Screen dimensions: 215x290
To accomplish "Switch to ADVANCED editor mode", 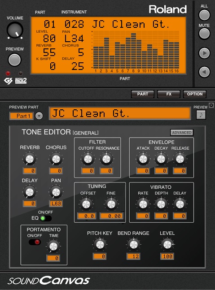I will [x=182, y=133].
